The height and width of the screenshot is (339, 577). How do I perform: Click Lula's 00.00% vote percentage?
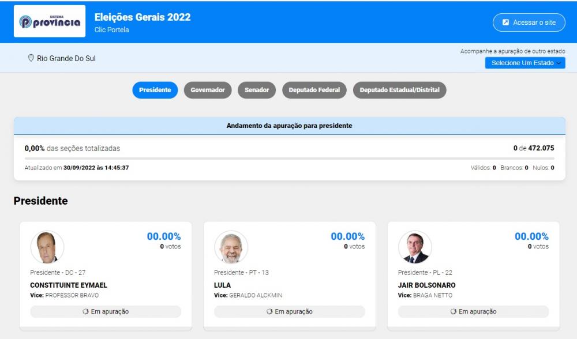(x=348, y=236)
